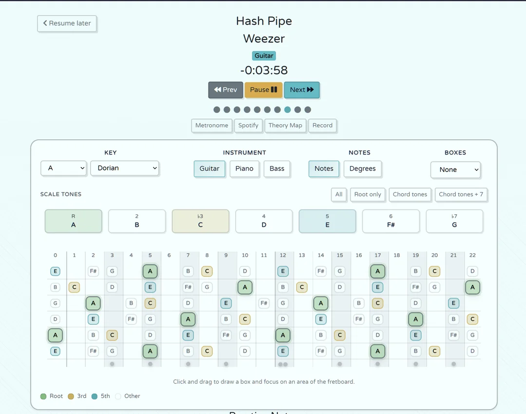Viewport: 526px width, 414px height.
Task: Click E note at fret 21 third string
Action: click(453, 303)
